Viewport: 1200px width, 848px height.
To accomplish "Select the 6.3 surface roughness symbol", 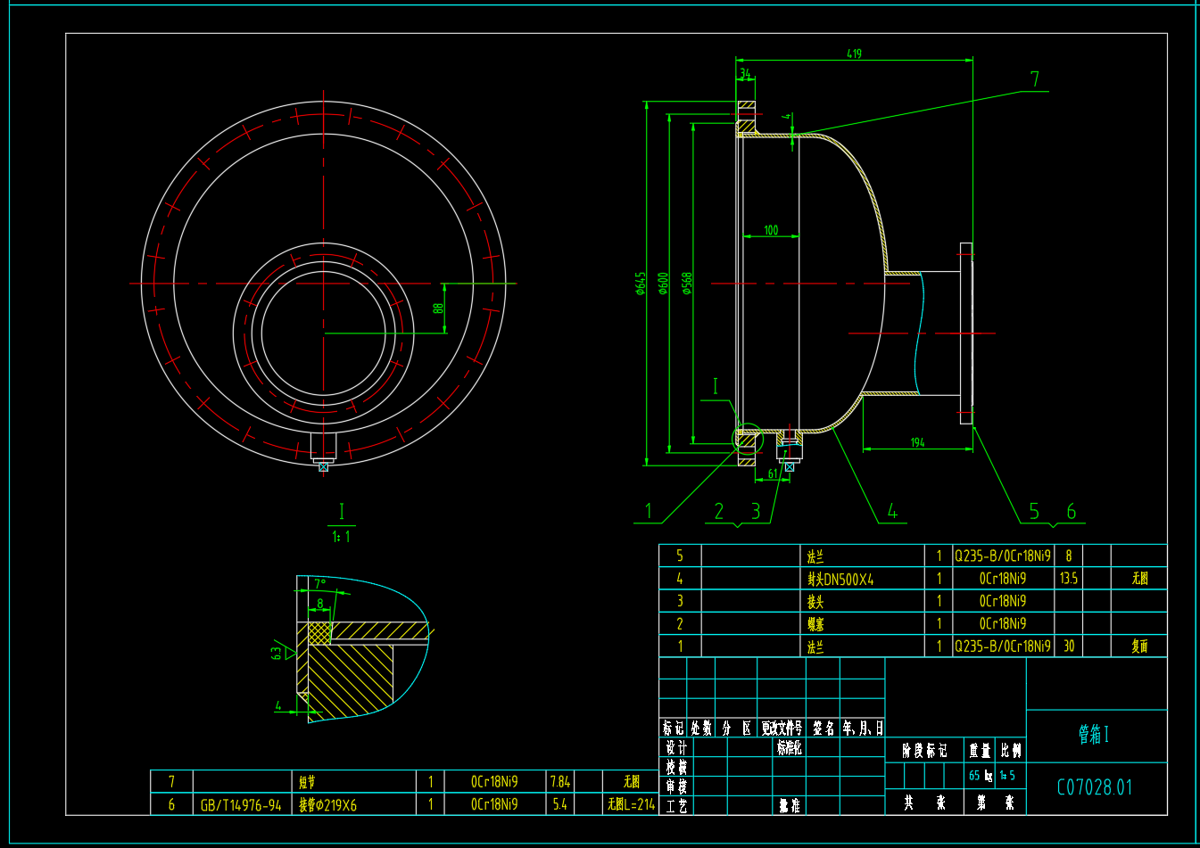I will click(x=280, y=652).
